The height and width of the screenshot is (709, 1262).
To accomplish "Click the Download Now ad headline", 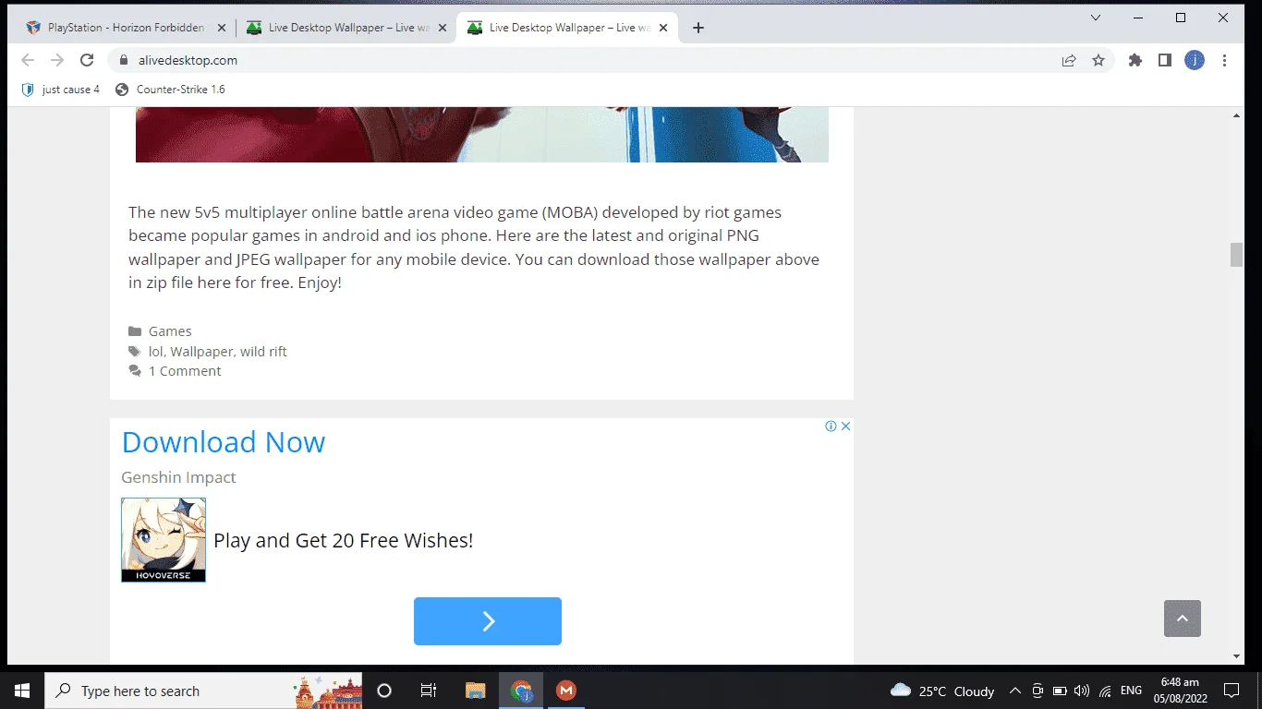I will (x=224, y=442).
